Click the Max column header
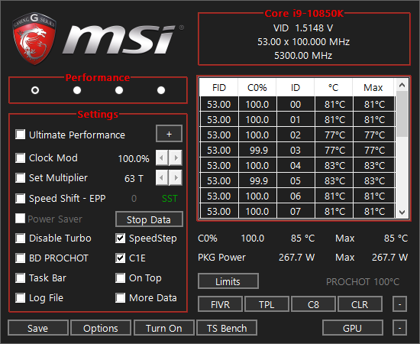This screenshot has width=420, height=344. [373, 87]
